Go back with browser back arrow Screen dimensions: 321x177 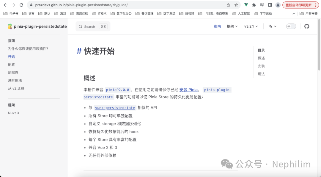click(x=6, y=5)
